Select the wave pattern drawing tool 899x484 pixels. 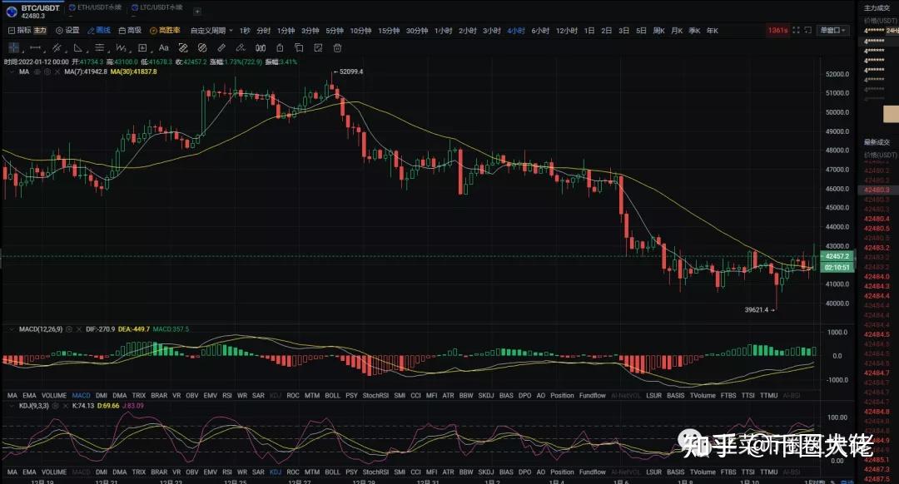121,47
